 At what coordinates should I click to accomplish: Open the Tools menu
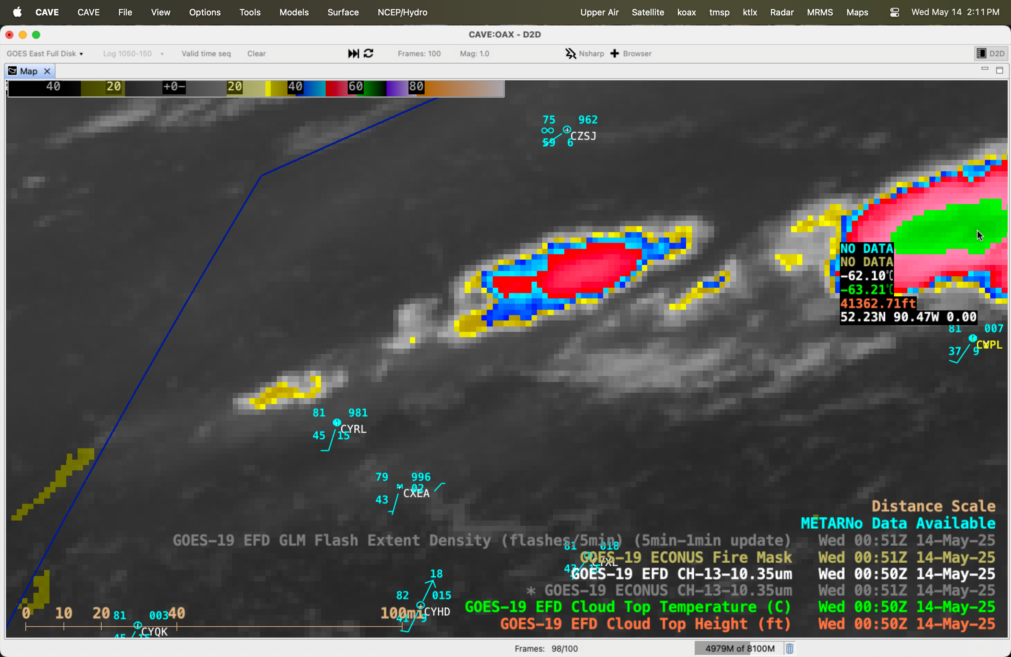click(x=250, y=12)
